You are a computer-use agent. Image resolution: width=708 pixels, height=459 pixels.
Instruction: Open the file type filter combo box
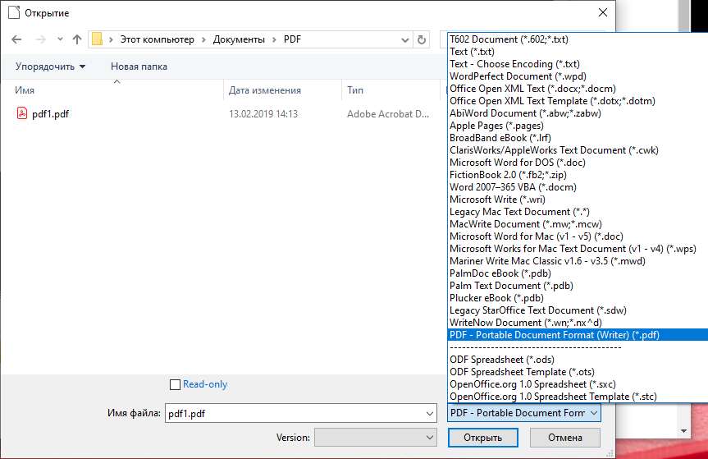524,413
